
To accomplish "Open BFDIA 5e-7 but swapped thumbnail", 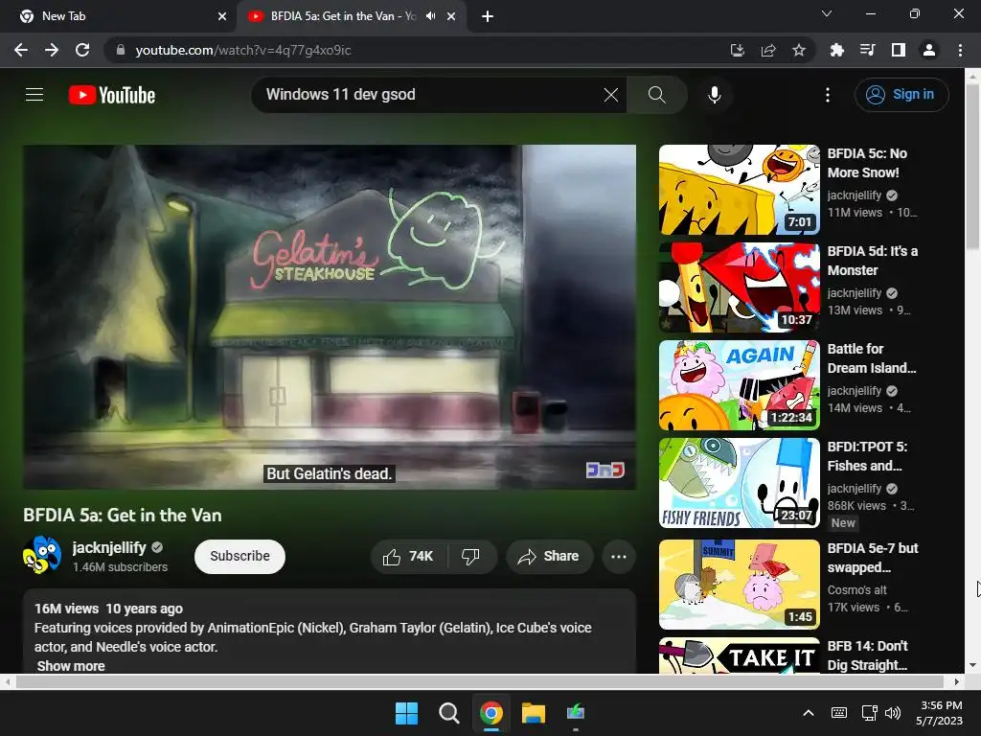I will pyautogui.click(x=739, y=584).
